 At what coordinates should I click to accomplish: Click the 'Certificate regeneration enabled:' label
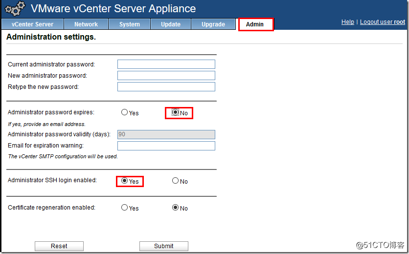coord(52,208)
